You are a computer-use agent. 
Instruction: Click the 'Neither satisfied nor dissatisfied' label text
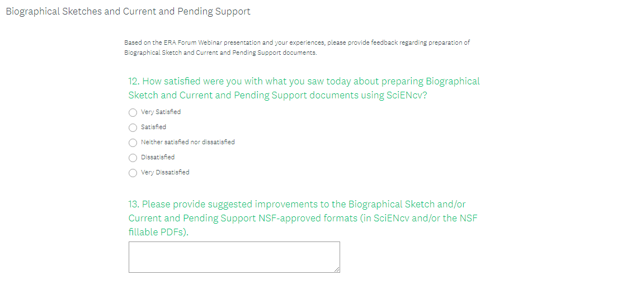187,142
